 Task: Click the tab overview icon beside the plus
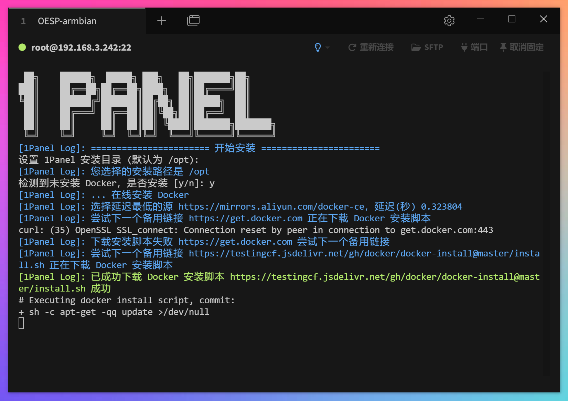click(193, 21)
